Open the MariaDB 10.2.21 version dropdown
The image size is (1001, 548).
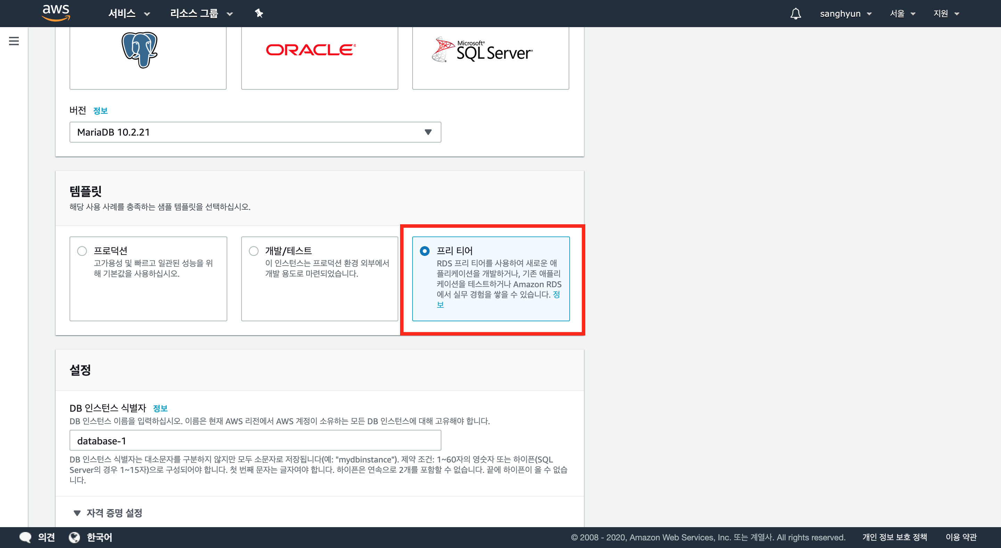click(x=255, y=132)
